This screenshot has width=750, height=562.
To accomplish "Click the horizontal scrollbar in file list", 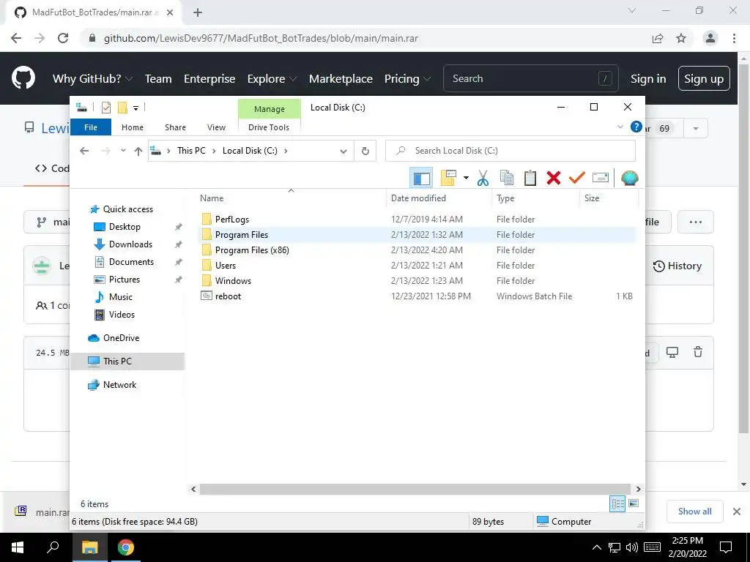I will pos(415,489).
